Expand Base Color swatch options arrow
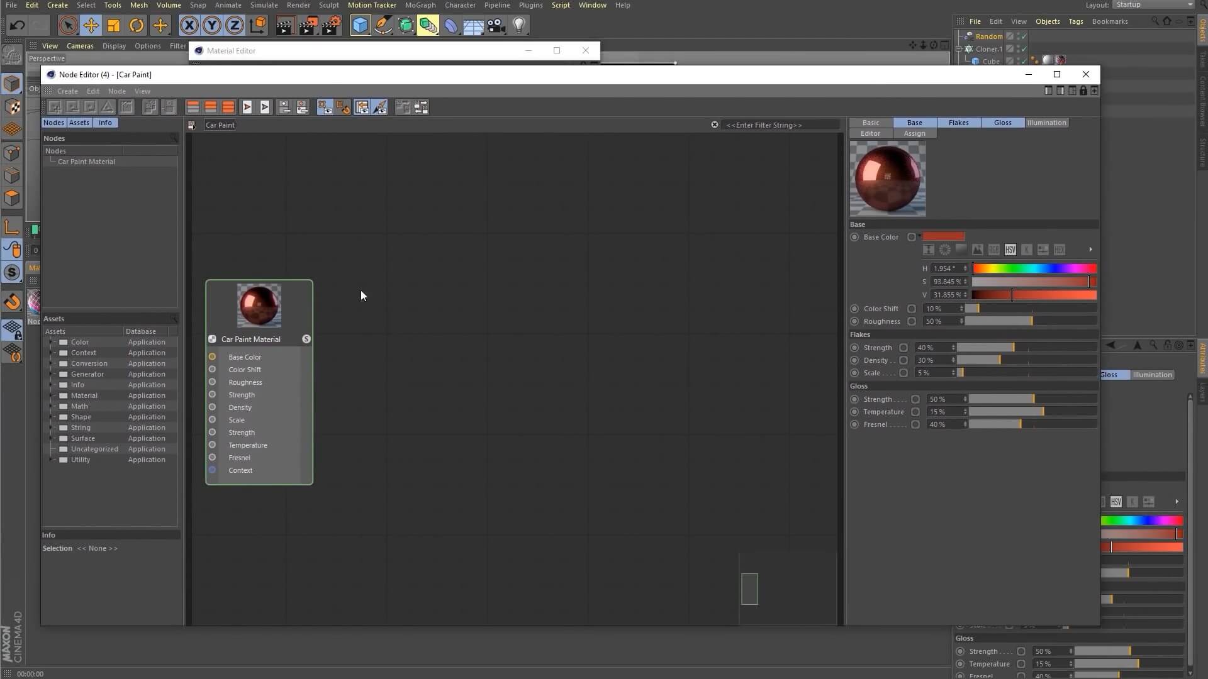1208x679 pixels. pyautogui.click(x=919, y=236)
